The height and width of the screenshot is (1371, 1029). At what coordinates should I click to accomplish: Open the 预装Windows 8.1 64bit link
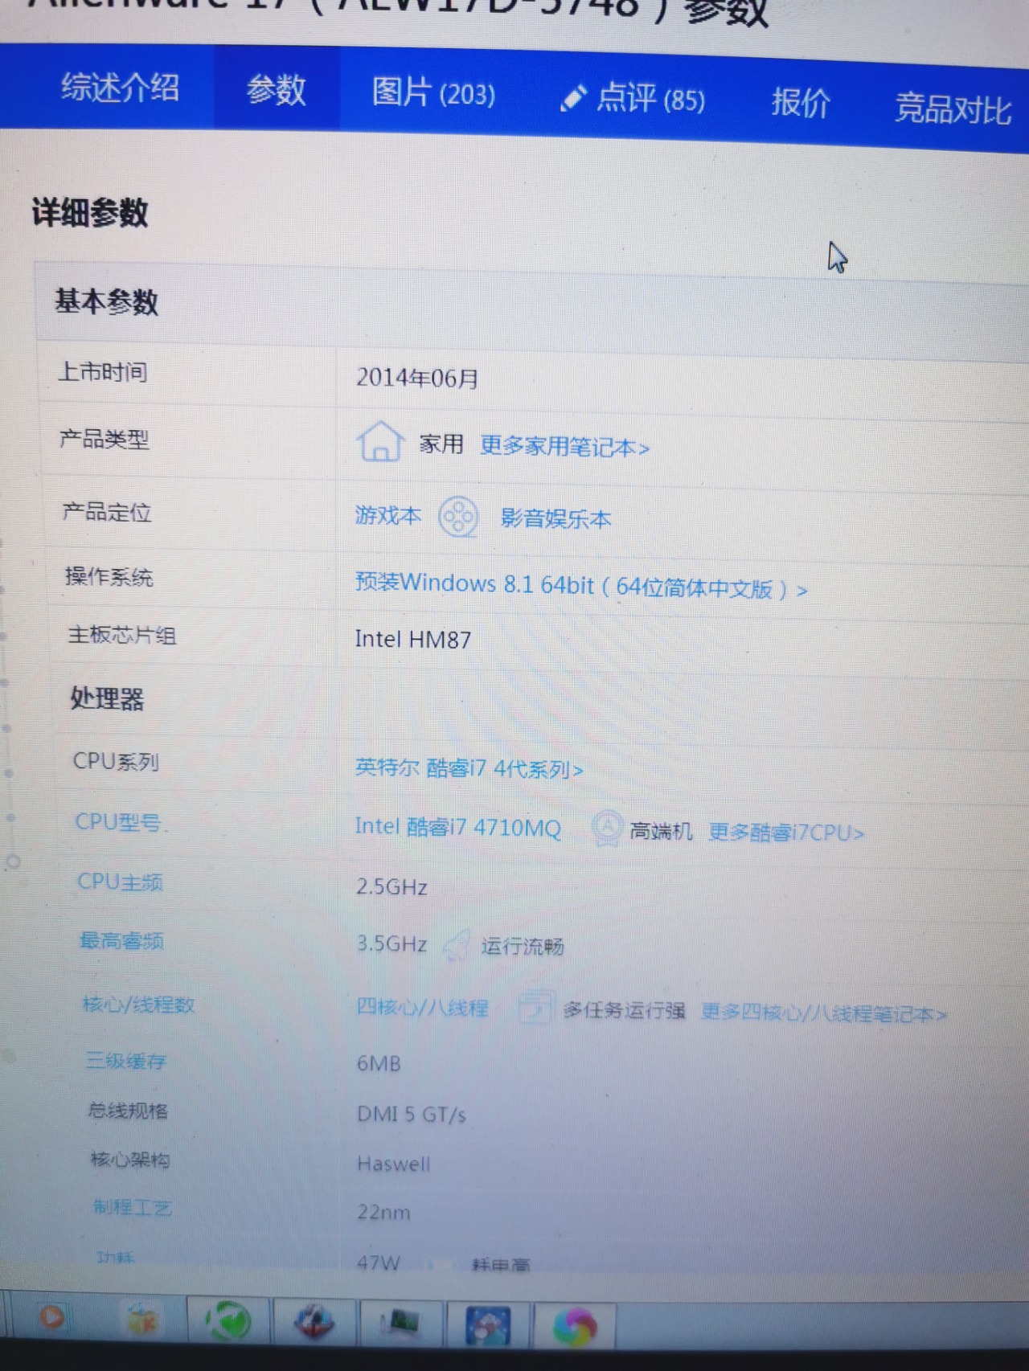(581, 587)
